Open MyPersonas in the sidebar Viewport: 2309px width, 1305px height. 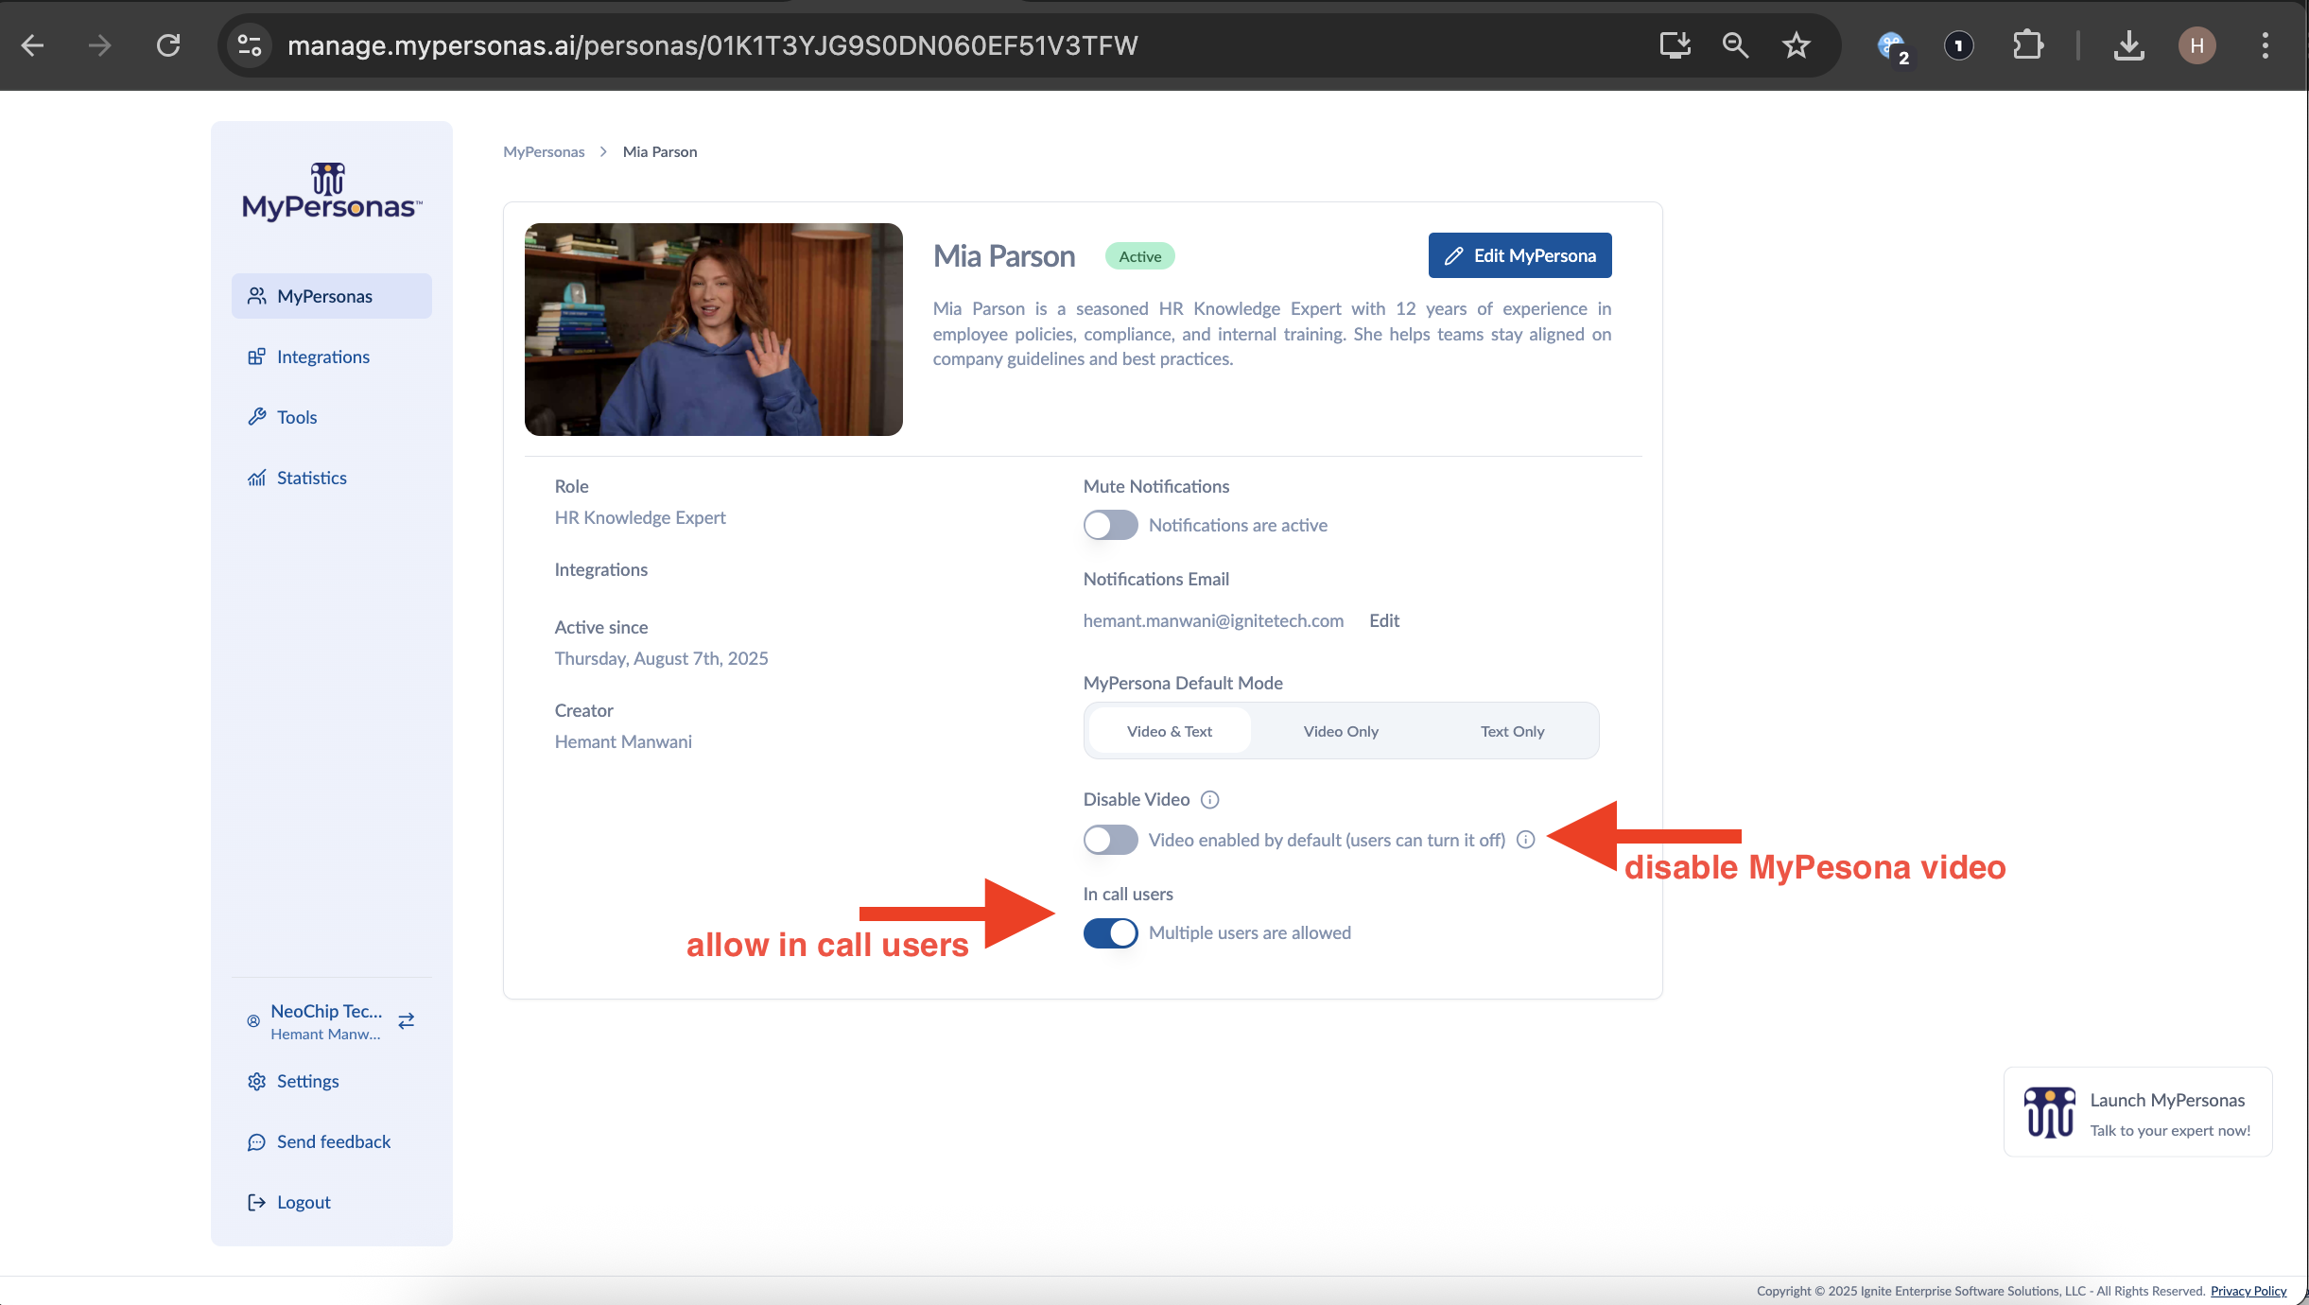[x=332, y=296]
